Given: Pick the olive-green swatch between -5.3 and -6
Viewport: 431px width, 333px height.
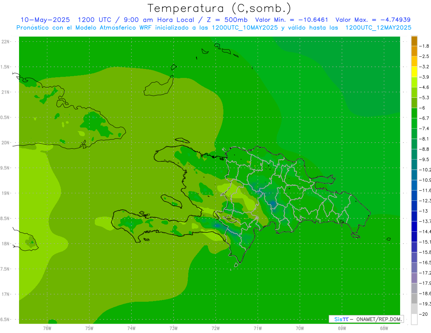Looking at the screenshot, I should (414, 103).
